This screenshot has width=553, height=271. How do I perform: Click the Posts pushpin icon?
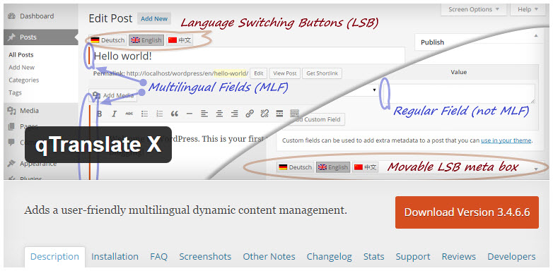(11, 37)
